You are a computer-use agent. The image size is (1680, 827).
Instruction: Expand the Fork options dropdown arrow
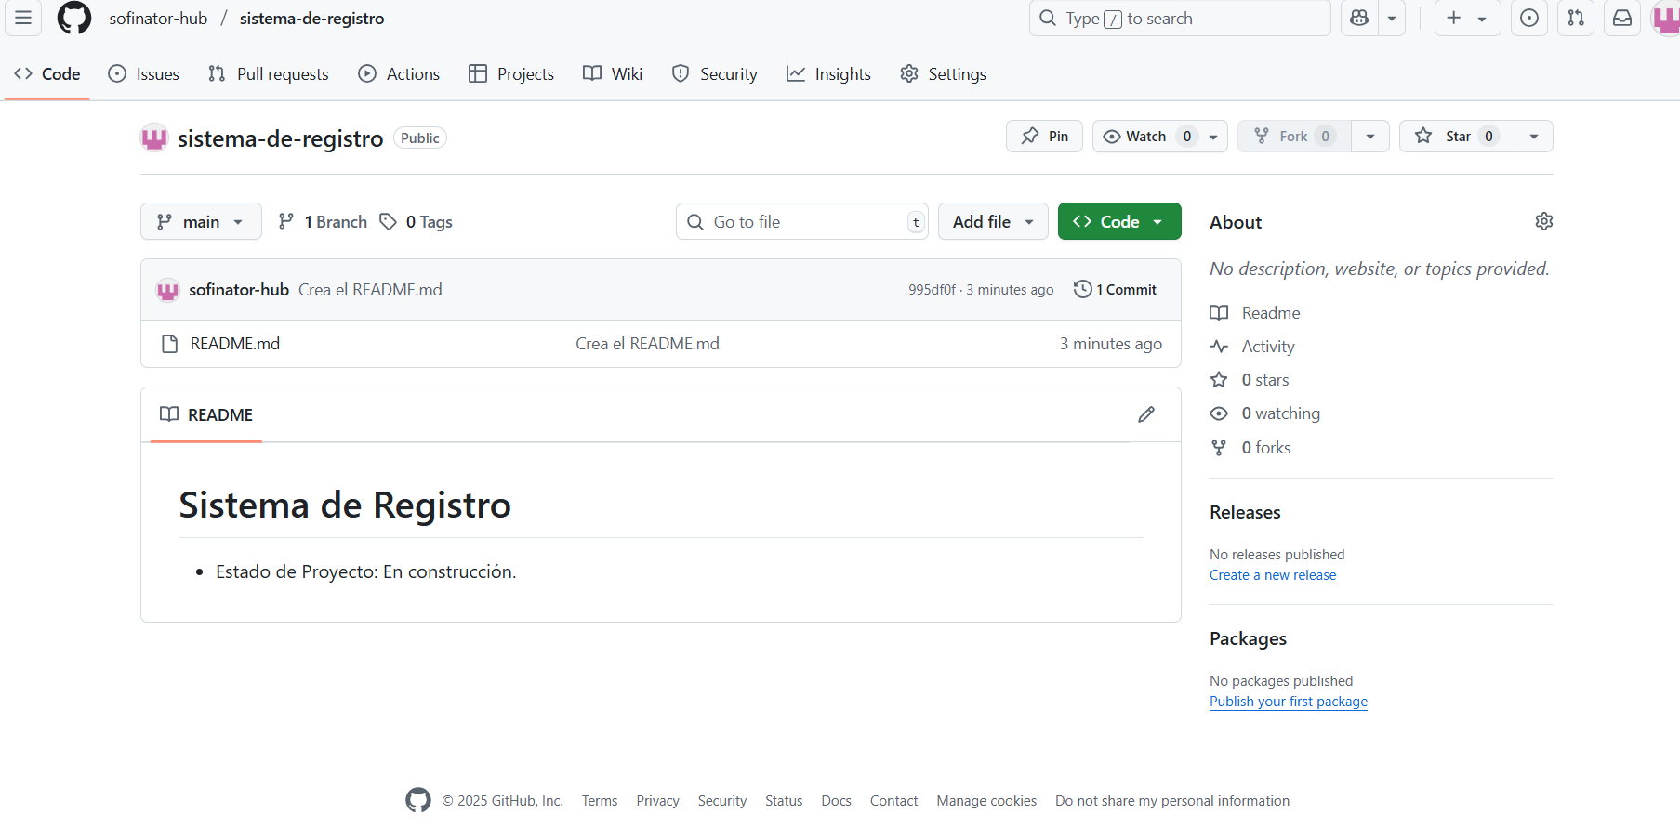pyautogui.click(x=1370, y=137)
